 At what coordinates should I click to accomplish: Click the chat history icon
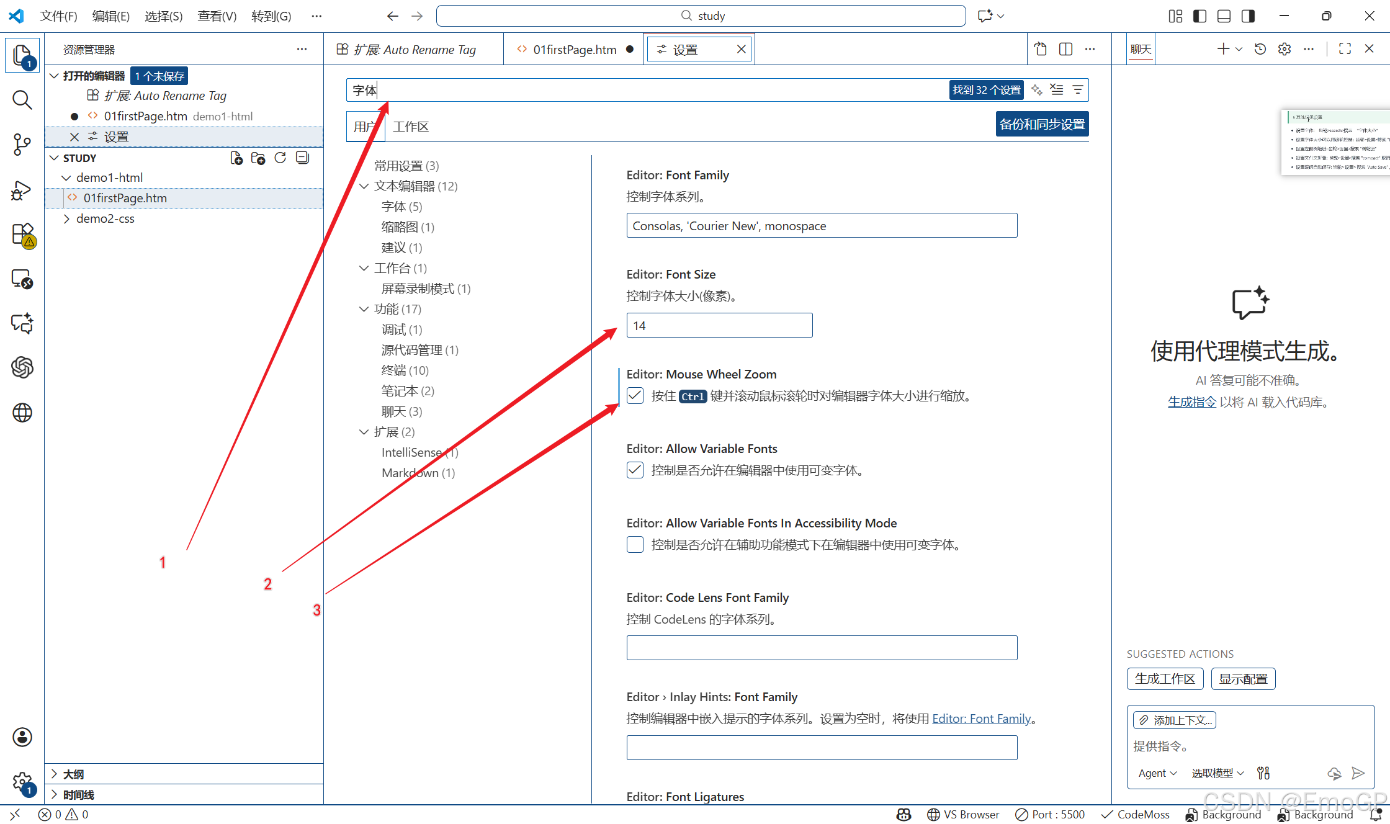tap(1260, 49)
